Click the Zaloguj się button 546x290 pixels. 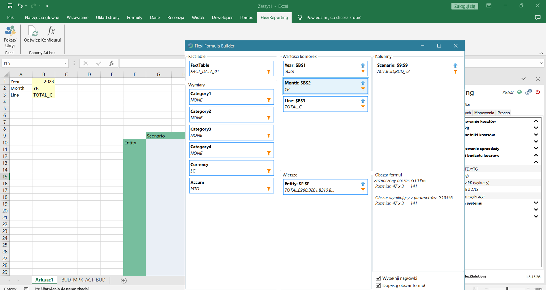[465, 6]
